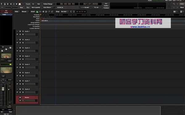Toggle Auto Return option
The image size is (185, 115).
pyautogui.click(x=49, y=7)
